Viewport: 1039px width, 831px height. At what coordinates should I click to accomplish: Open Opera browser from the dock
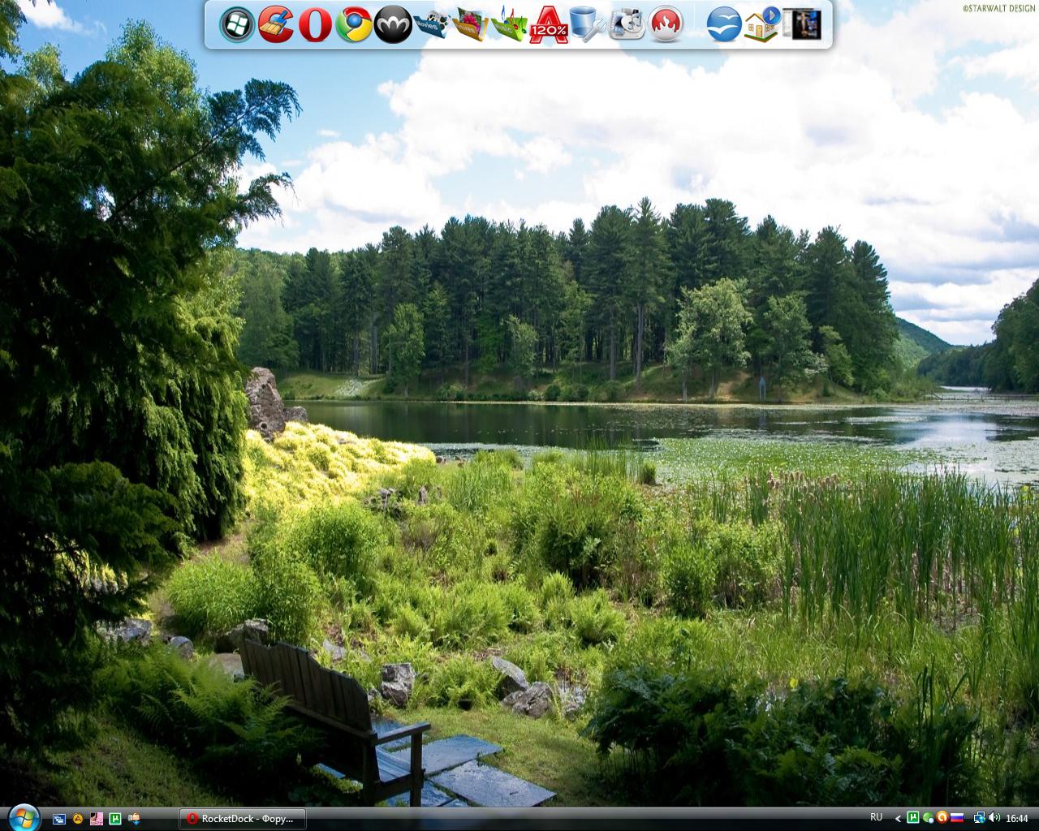(315, 24)
